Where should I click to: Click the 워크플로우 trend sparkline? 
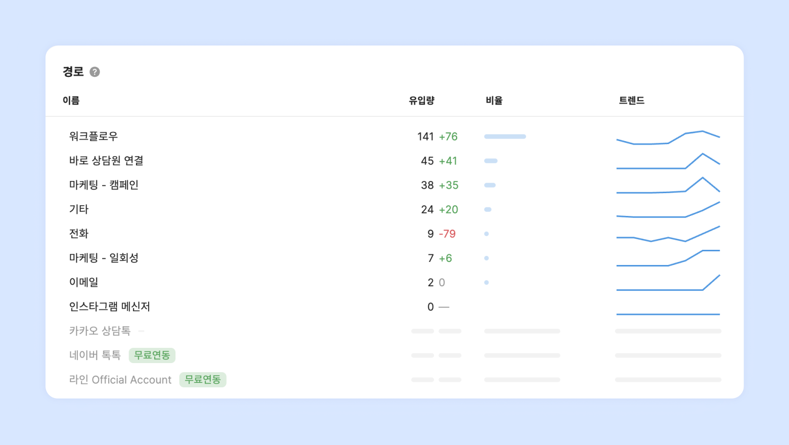(668, 138)
